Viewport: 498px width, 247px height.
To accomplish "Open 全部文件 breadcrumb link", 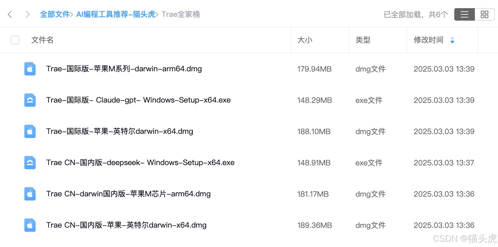I will 55,14.
